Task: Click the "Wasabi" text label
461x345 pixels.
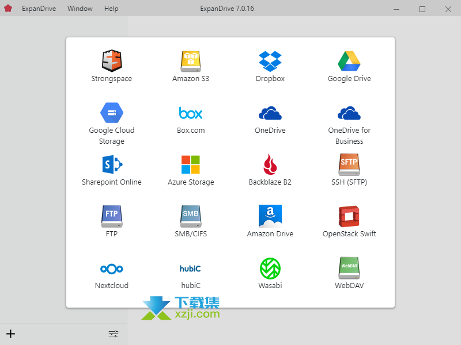Action: pyautogui.click(x=270, y=285)
